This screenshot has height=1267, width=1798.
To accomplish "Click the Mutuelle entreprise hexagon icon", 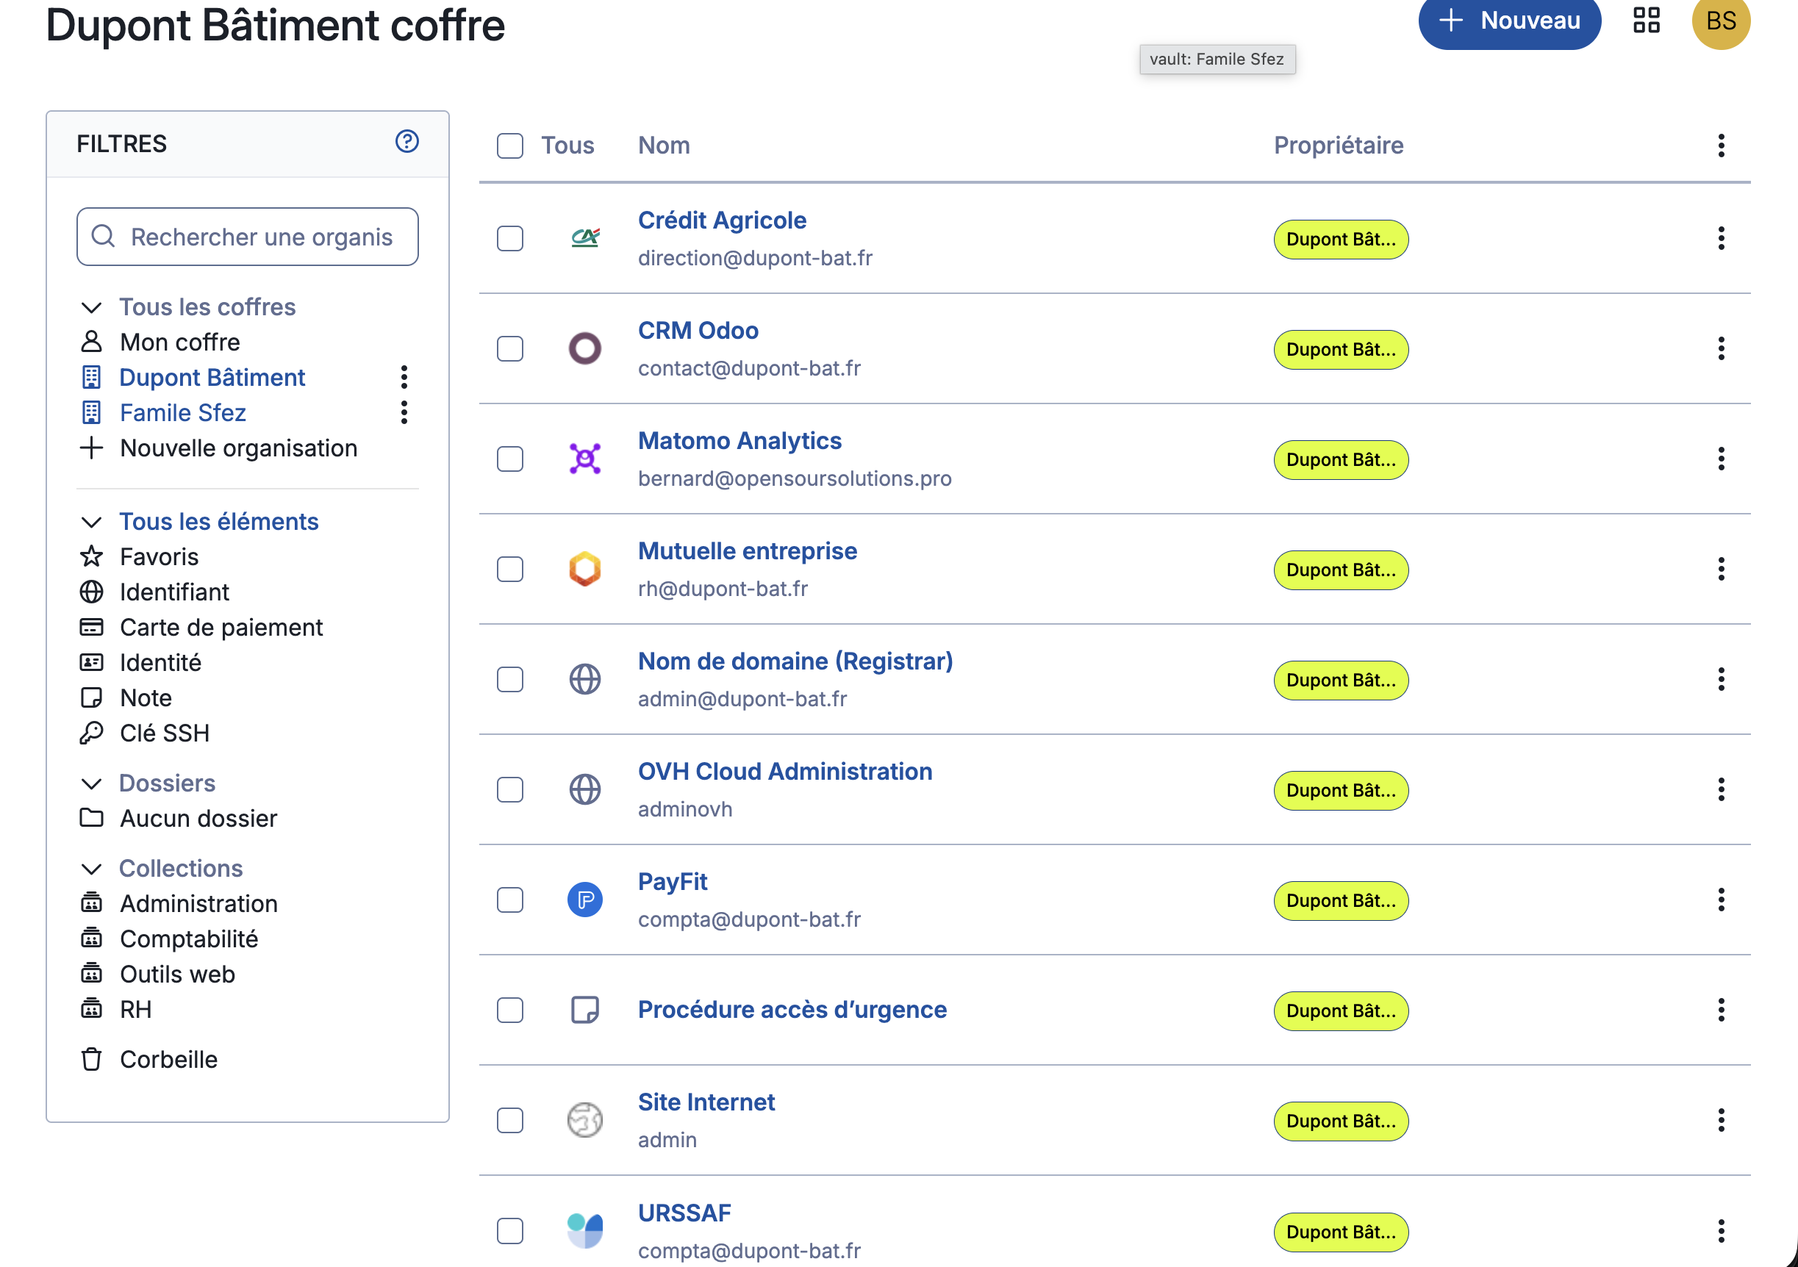I will [585, 570].
